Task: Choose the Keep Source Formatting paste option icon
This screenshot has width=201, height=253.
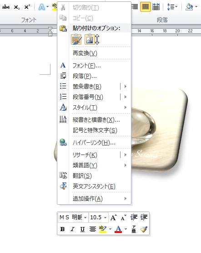Action: (76, 40)
